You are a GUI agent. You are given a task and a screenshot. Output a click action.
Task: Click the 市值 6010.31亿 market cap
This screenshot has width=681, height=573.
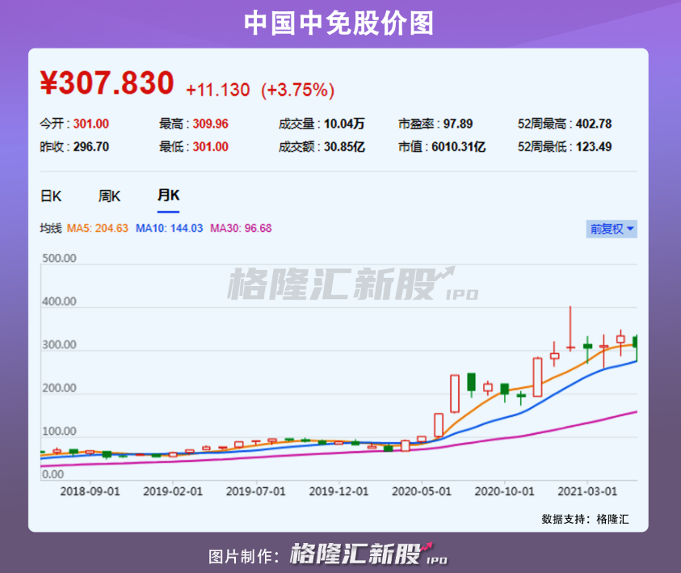442,147
